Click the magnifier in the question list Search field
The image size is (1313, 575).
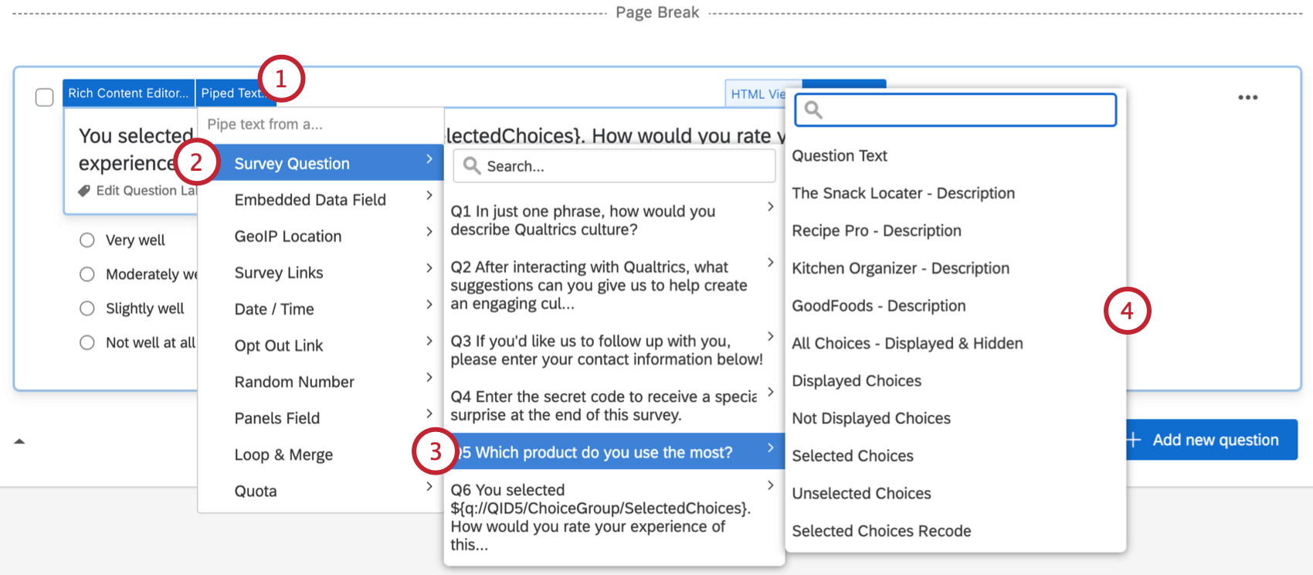(x=472, y=165)
